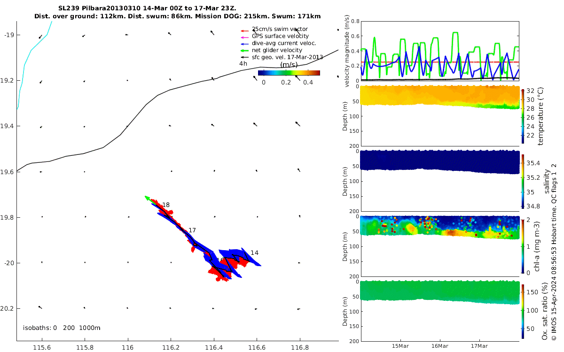Click the chl-a (mg m-3) colorbar
Viewport: 564px width, 352px height.
(523, 246)
